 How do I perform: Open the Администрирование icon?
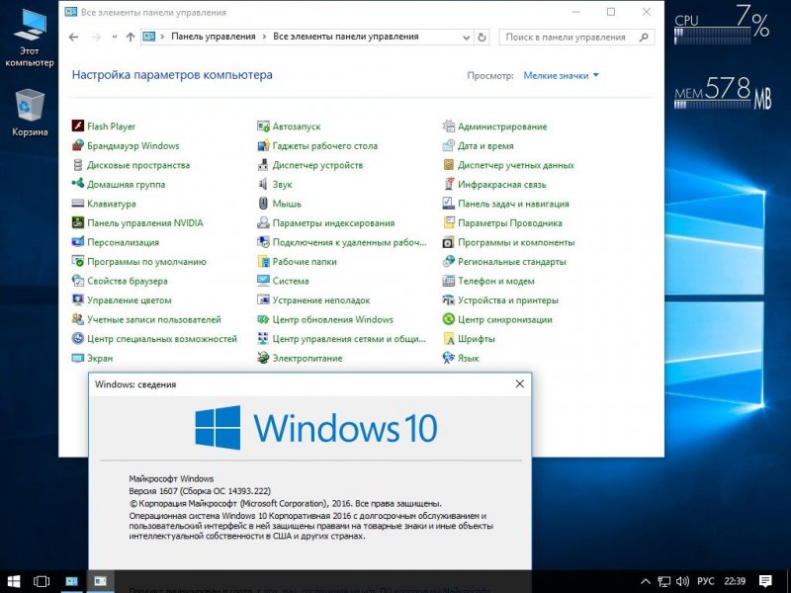449,127
